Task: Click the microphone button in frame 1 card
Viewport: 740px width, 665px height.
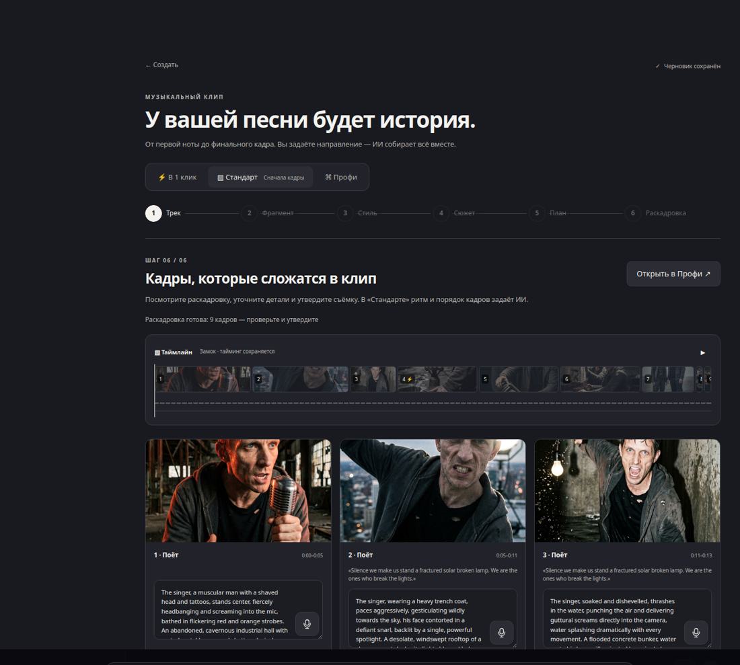Action: pyautogui.click(x=307, y=624)
